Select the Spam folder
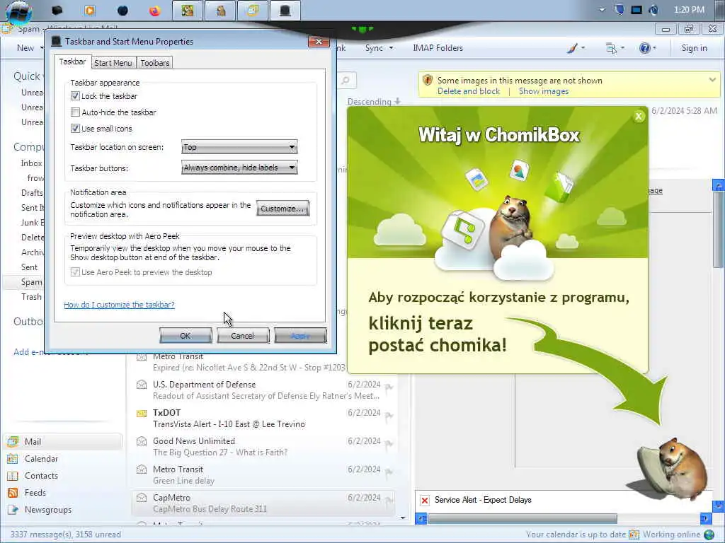 (x=31, y=281)
